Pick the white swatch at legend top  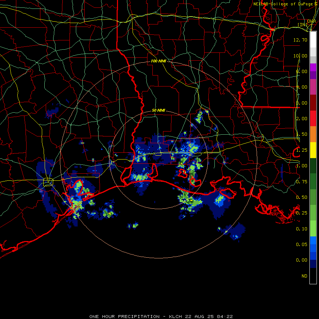click(x=313, y=39)
